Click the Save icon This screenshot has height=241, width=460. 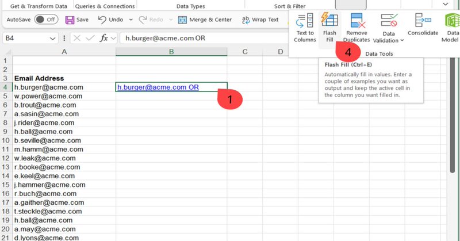click(70, 20)
